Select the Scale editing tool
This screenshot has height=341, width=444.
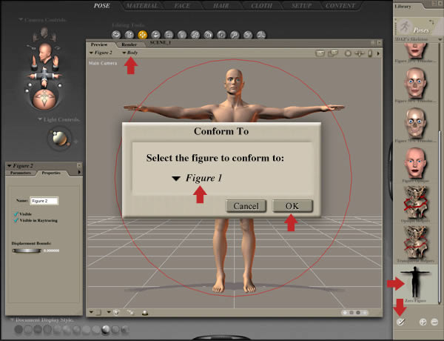tap(169, 35)
